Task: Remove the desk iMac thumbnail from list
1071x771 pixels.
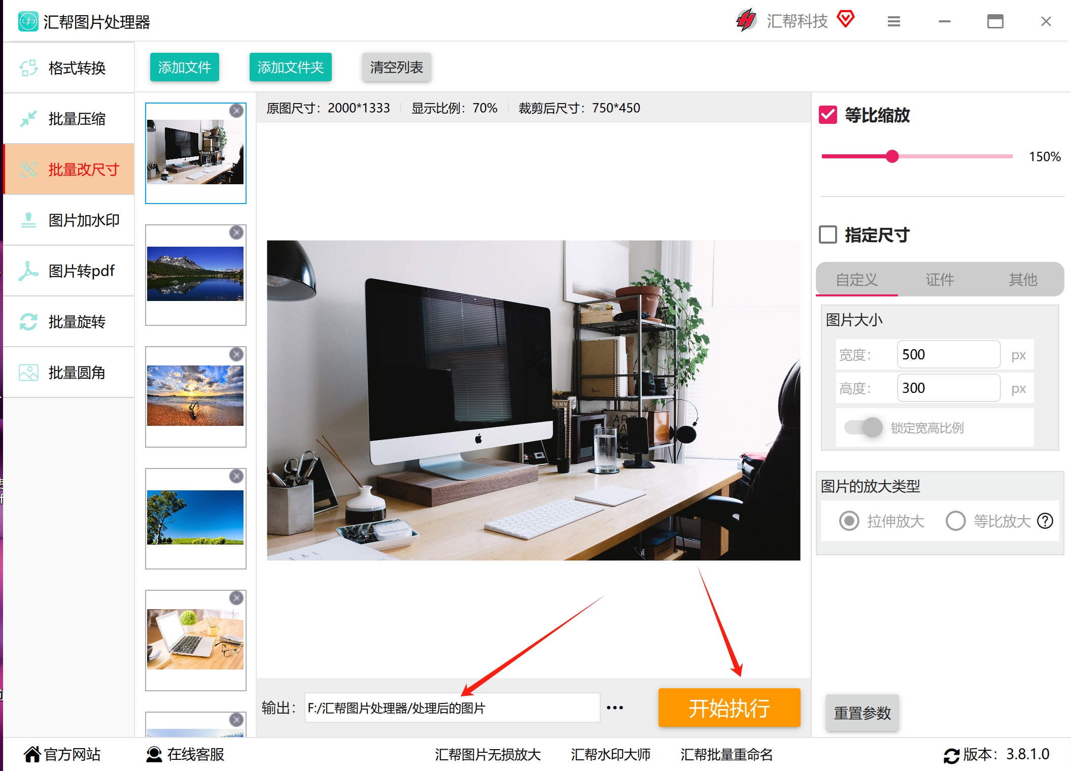Action: click(236, 111)
